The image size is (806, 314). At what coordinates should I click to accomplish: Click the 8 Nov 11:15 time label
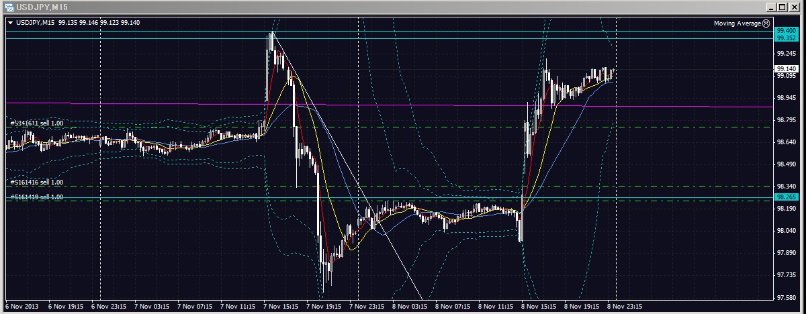496,305
